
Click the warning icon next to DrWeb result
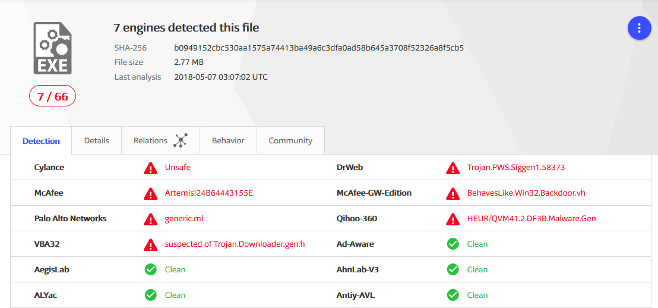pyautogui.click(x=453, y=168)
